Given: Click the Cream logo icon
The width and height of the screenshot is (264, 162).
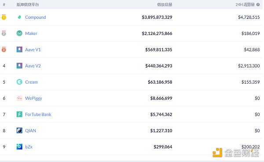Looking at the screenshot, I should [19, 82].
